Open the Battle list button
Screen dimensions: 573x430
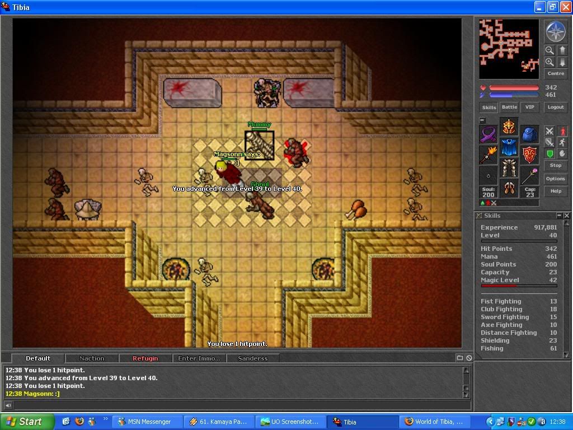(509, 107)
